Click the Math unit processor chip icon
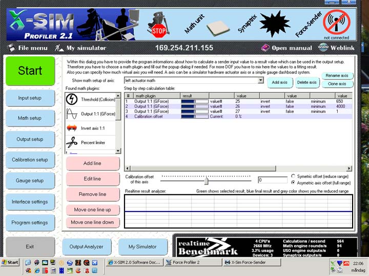Image resolution: width=369 pixels, height=276 pixels. click(218, 29)
